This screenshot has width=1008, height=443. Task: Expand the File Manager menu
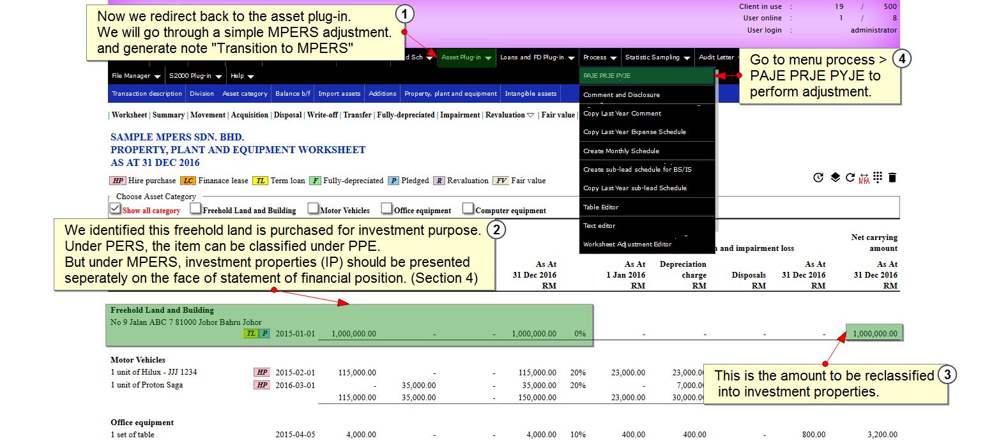coord(135,76)
